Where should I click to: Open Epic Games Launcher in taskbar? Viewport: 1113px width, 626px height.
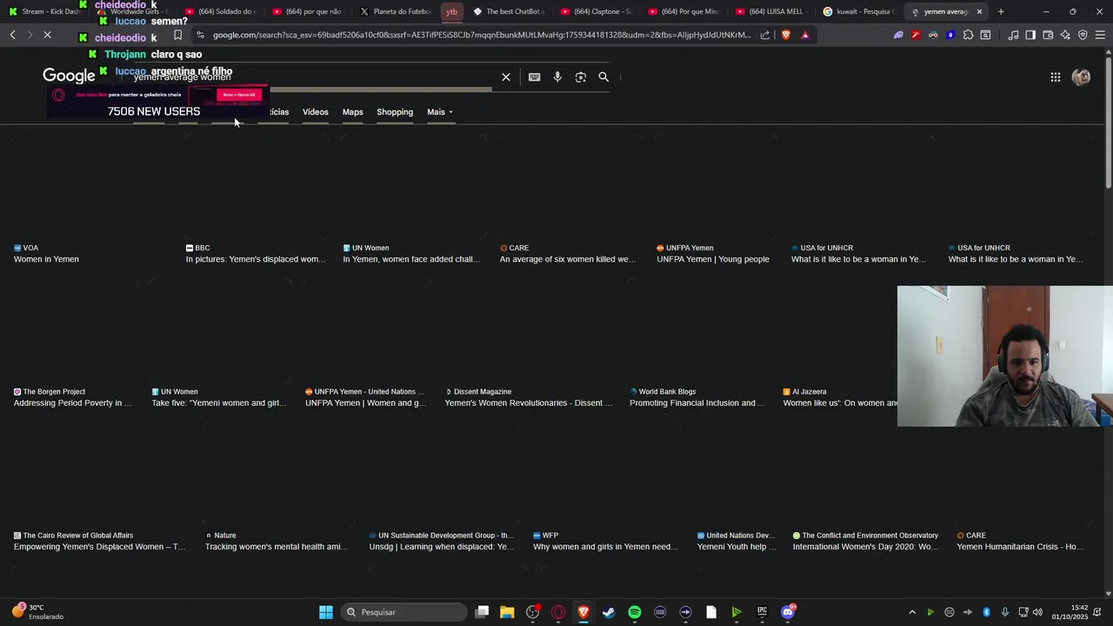coord(762,612)
